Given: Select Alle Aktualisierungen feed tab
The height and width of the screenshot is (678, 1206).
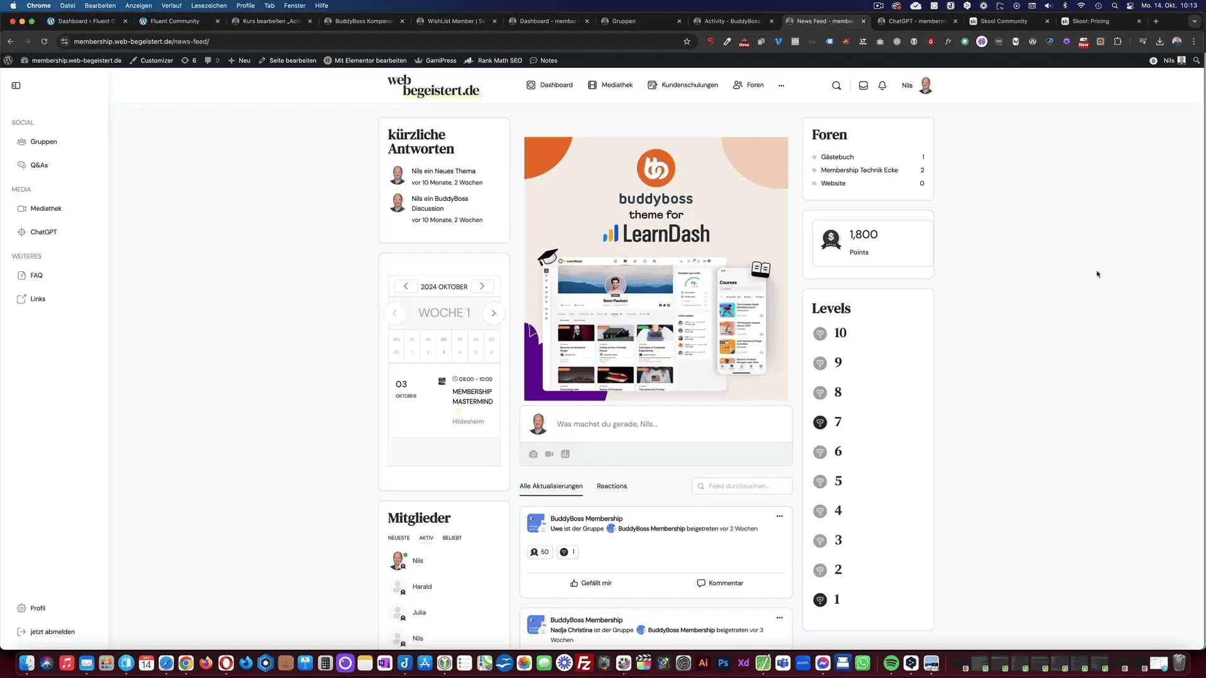Looking at the screenshot, I should 551,486.
